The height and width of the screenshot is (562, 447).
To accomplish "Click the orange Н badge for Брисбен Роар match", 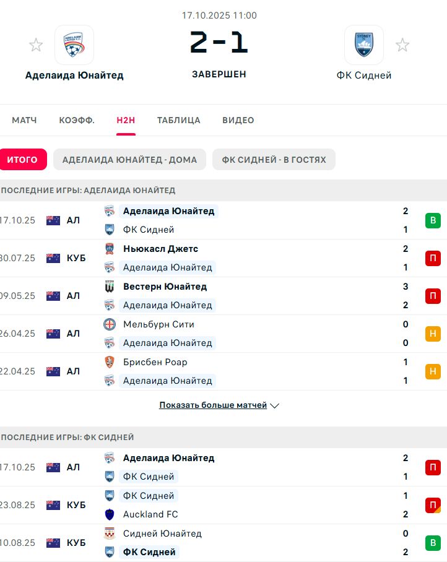I will pyautogui.click(x=433, y=371).
